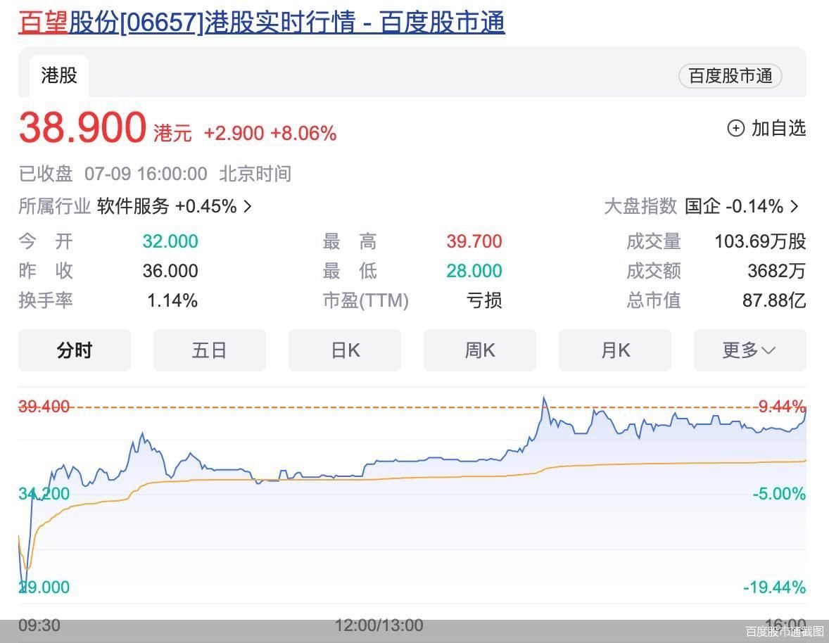Click the plus icon beside 加自选
The width and height of the screenshot is (829, 643).
(x=736, y=128)
